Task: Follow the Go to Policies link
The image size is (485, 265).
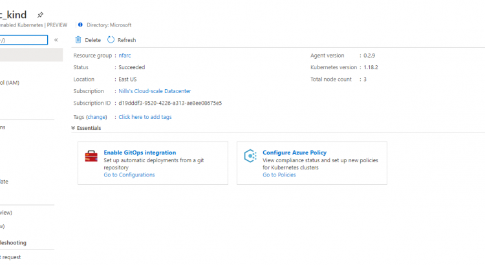Action: 279,175
